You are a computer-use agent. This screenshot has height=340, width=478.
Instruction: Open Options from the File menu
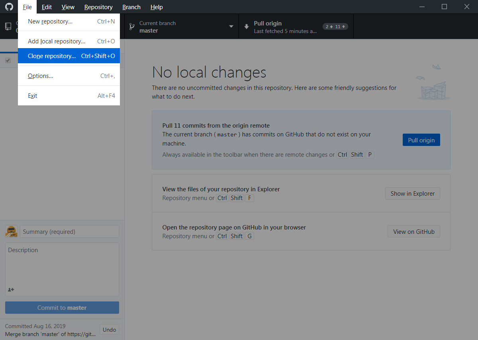(40, 76)
